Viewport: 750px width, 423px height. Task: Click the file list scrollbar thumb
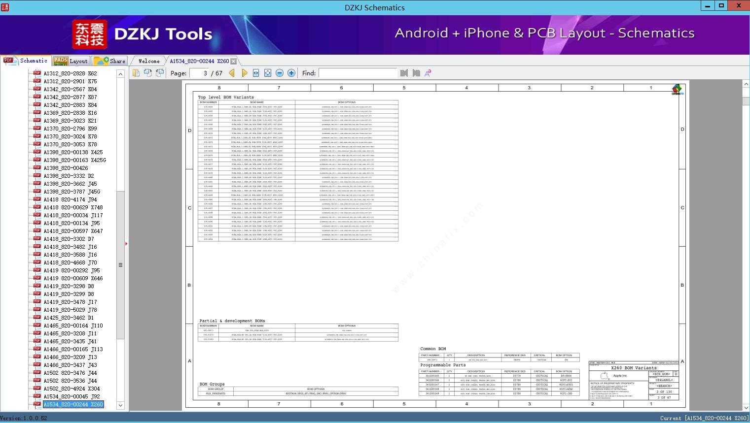pyautogui.click(x=120, y=264)
